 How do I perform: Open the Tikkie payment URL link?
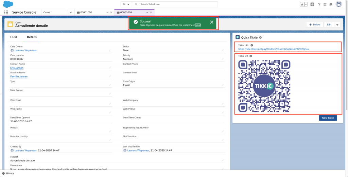click(x=273, y=49)
